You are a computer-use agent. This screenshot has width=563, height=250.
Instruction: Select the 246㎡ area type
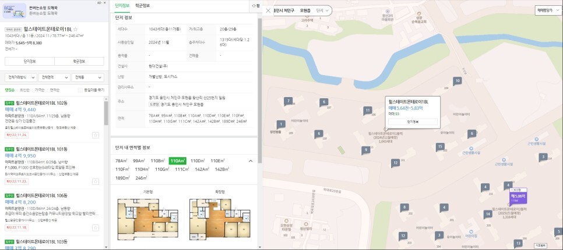[x=142, y=178]
